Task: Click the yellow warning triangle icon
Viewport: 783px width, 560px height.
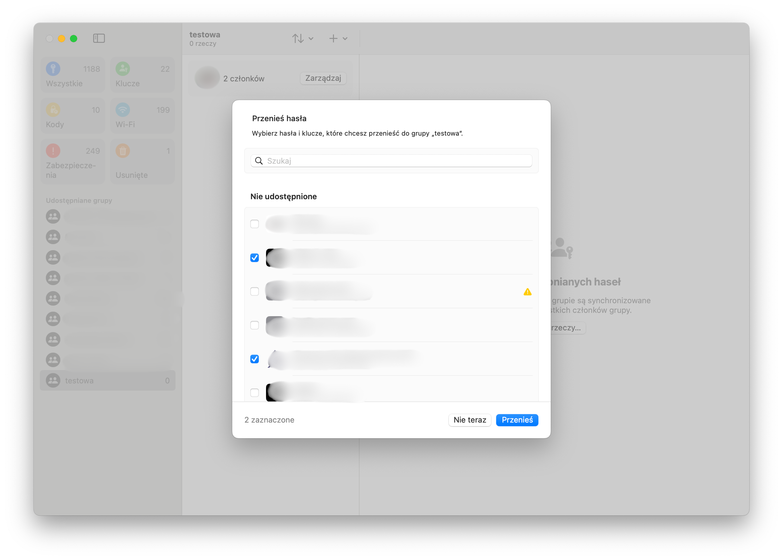Action: pos(527,292)
